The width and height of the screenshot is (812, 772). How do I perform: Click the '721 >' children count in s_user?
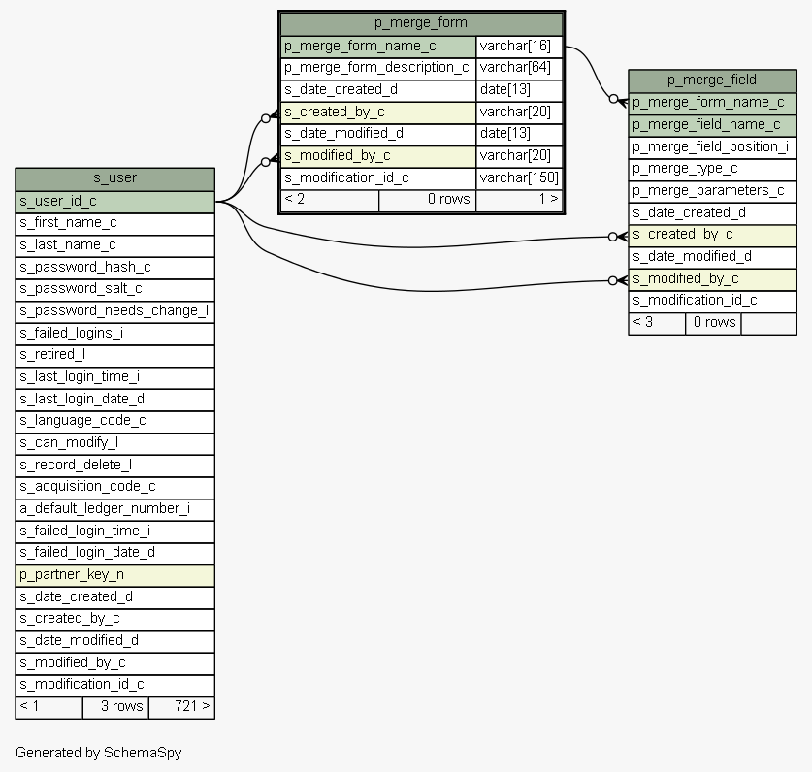click(x=181, y=706)
